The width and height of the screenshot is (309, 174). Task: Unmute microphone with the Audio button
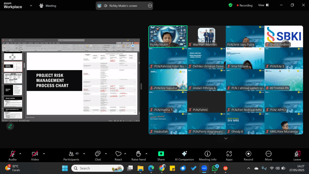coord(12,156)
